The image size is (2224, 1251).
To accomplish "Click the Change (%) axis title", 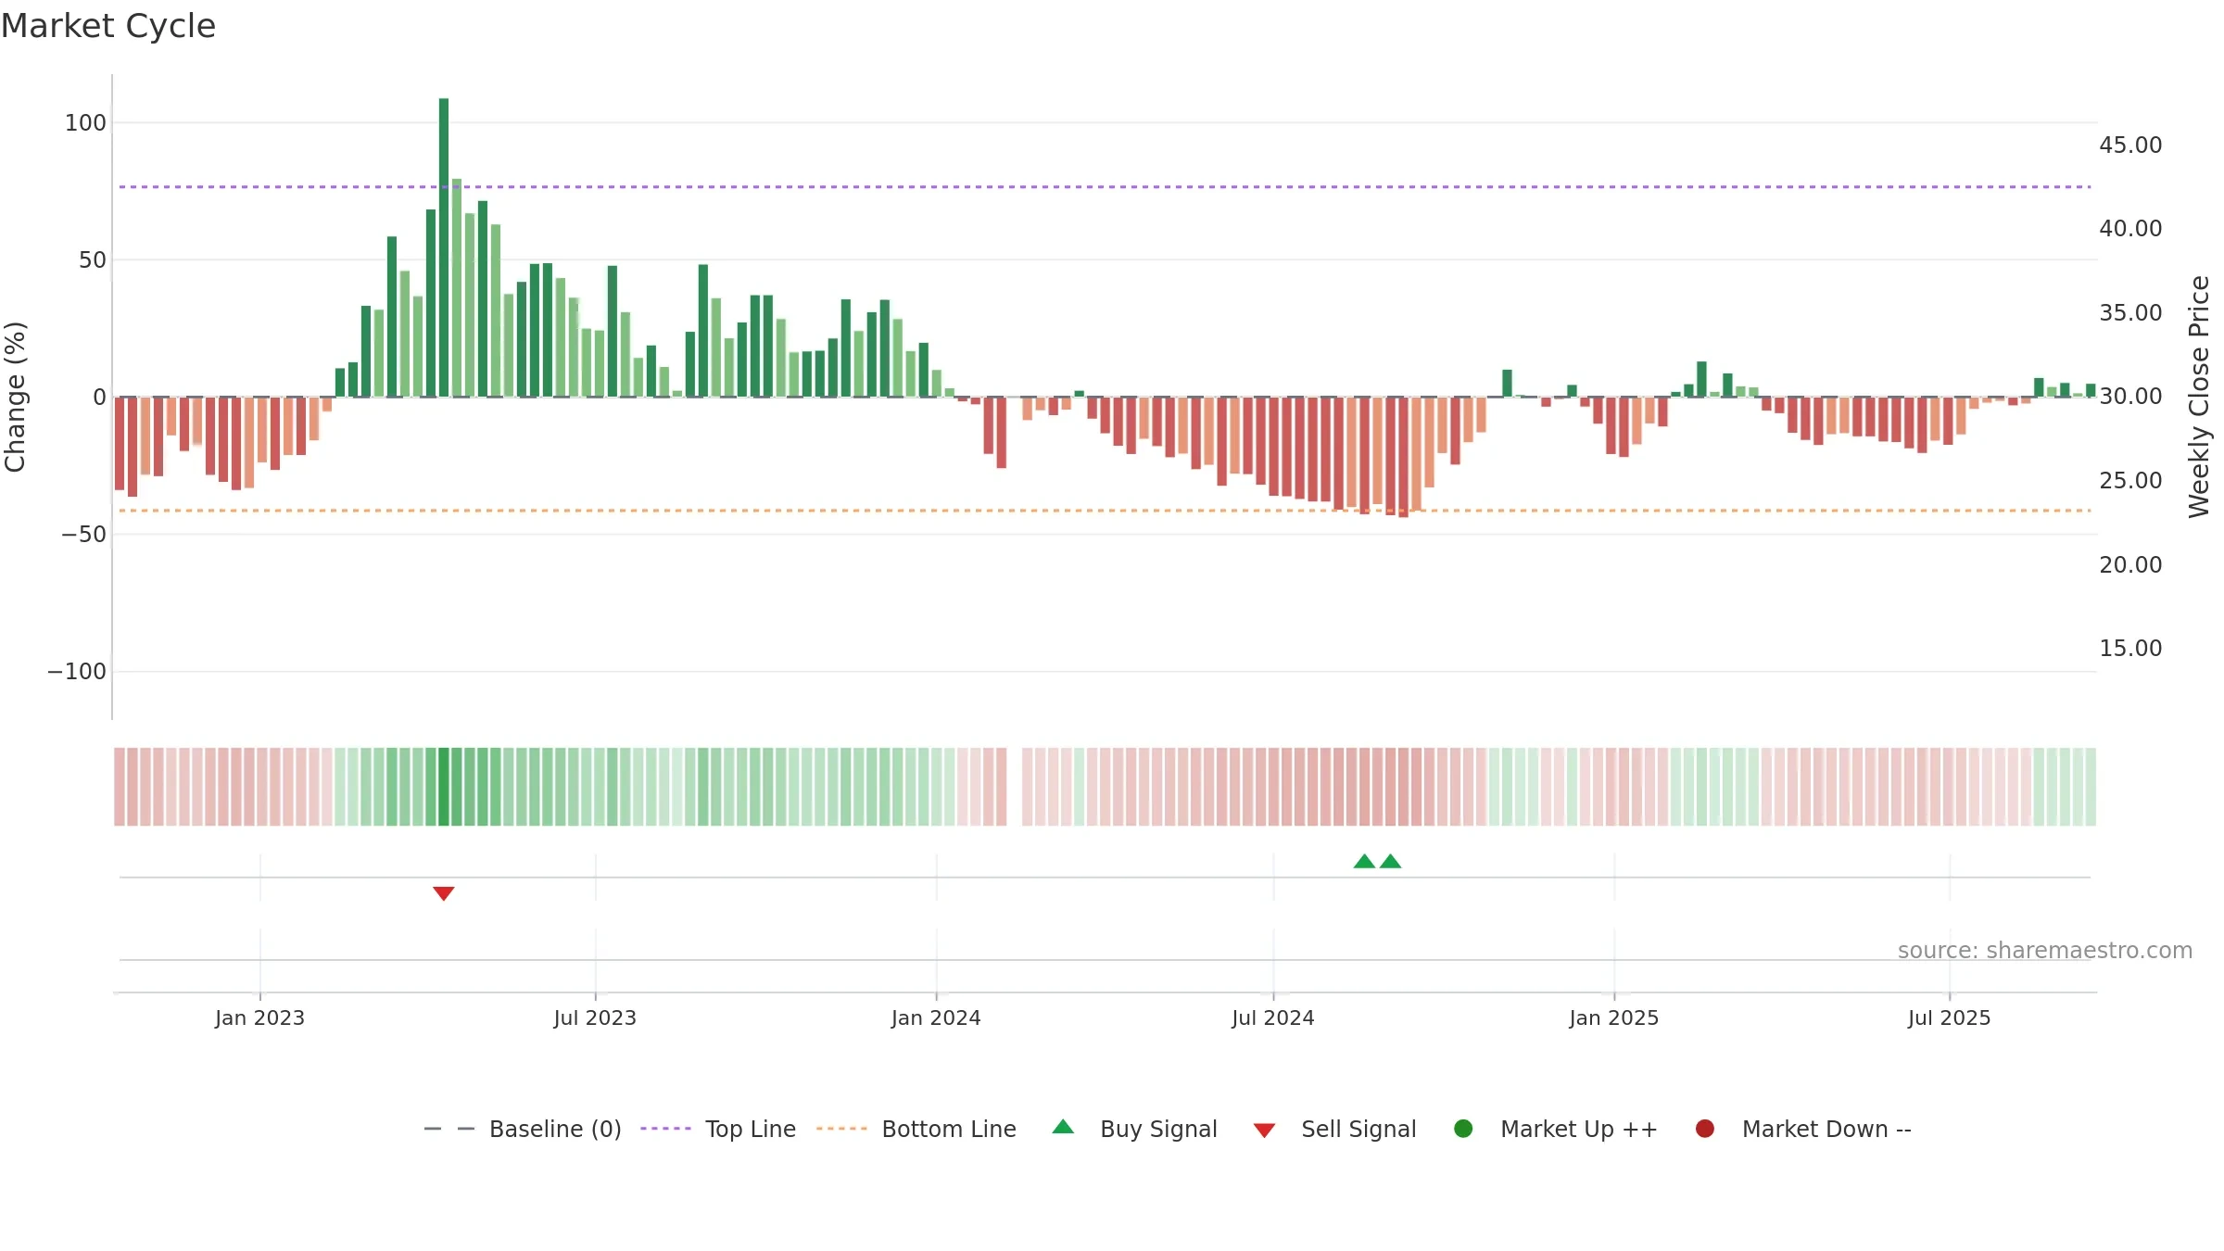I will coord(15,397).
